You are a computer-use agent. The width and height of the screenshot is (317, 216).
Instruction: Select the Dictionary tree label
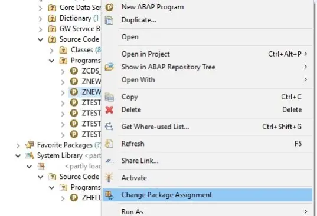coord(76,18)
